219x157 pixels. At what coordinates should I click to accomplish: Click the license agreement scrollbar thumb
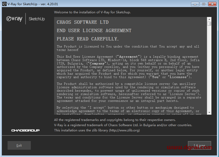point(209,24)
